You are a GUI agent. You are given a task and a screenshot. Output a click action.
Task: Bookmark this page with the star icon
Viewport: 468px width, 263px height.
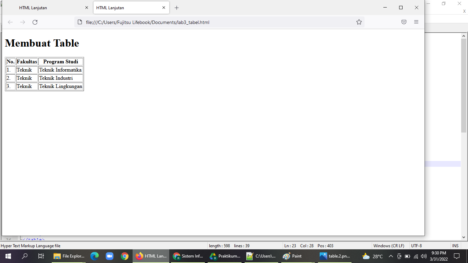tap(359, 22)
